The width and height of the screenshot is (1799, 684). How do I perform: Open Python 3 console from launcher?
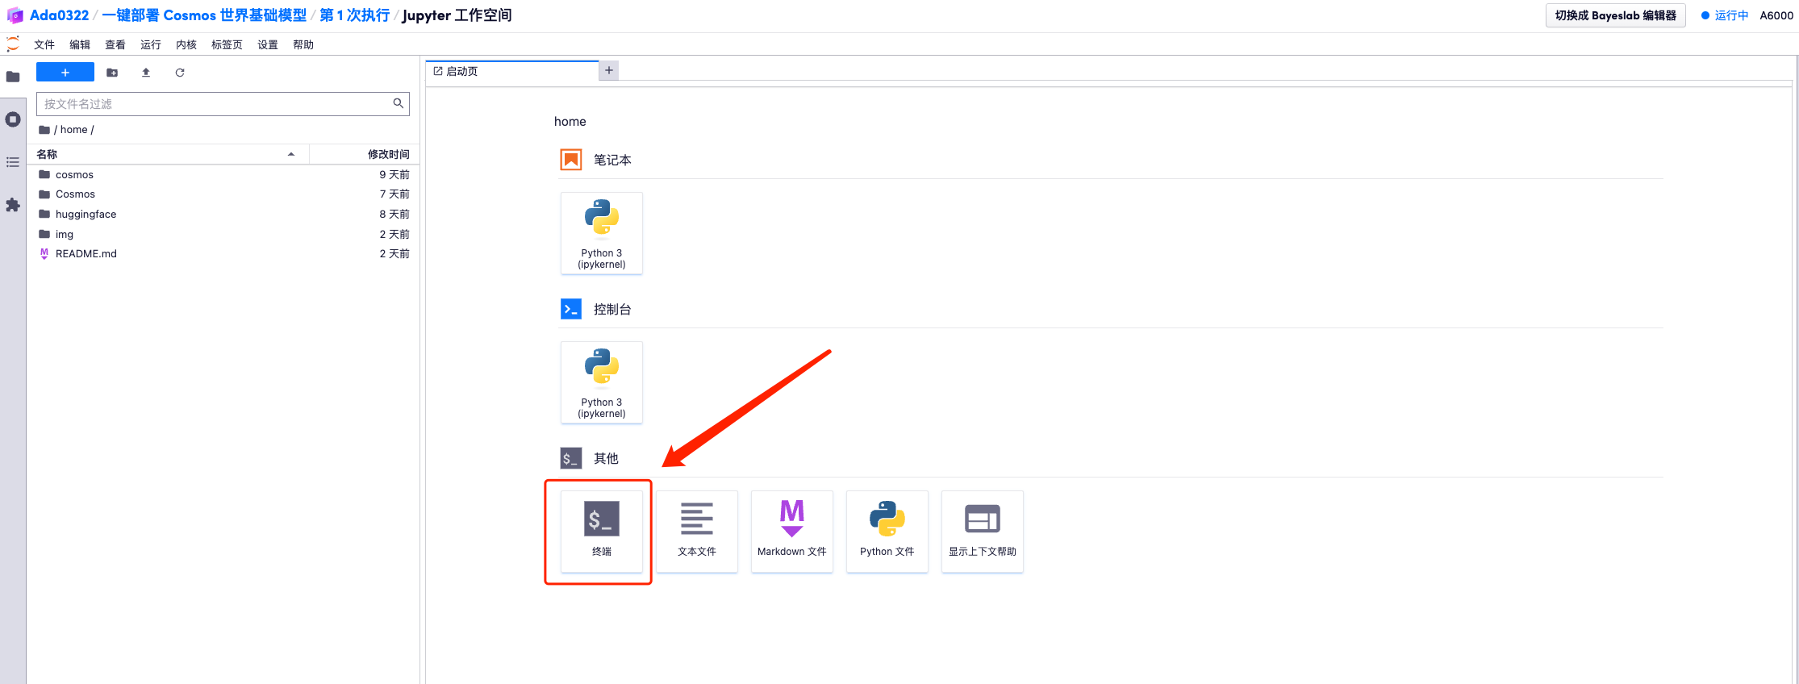coord(601,382)
